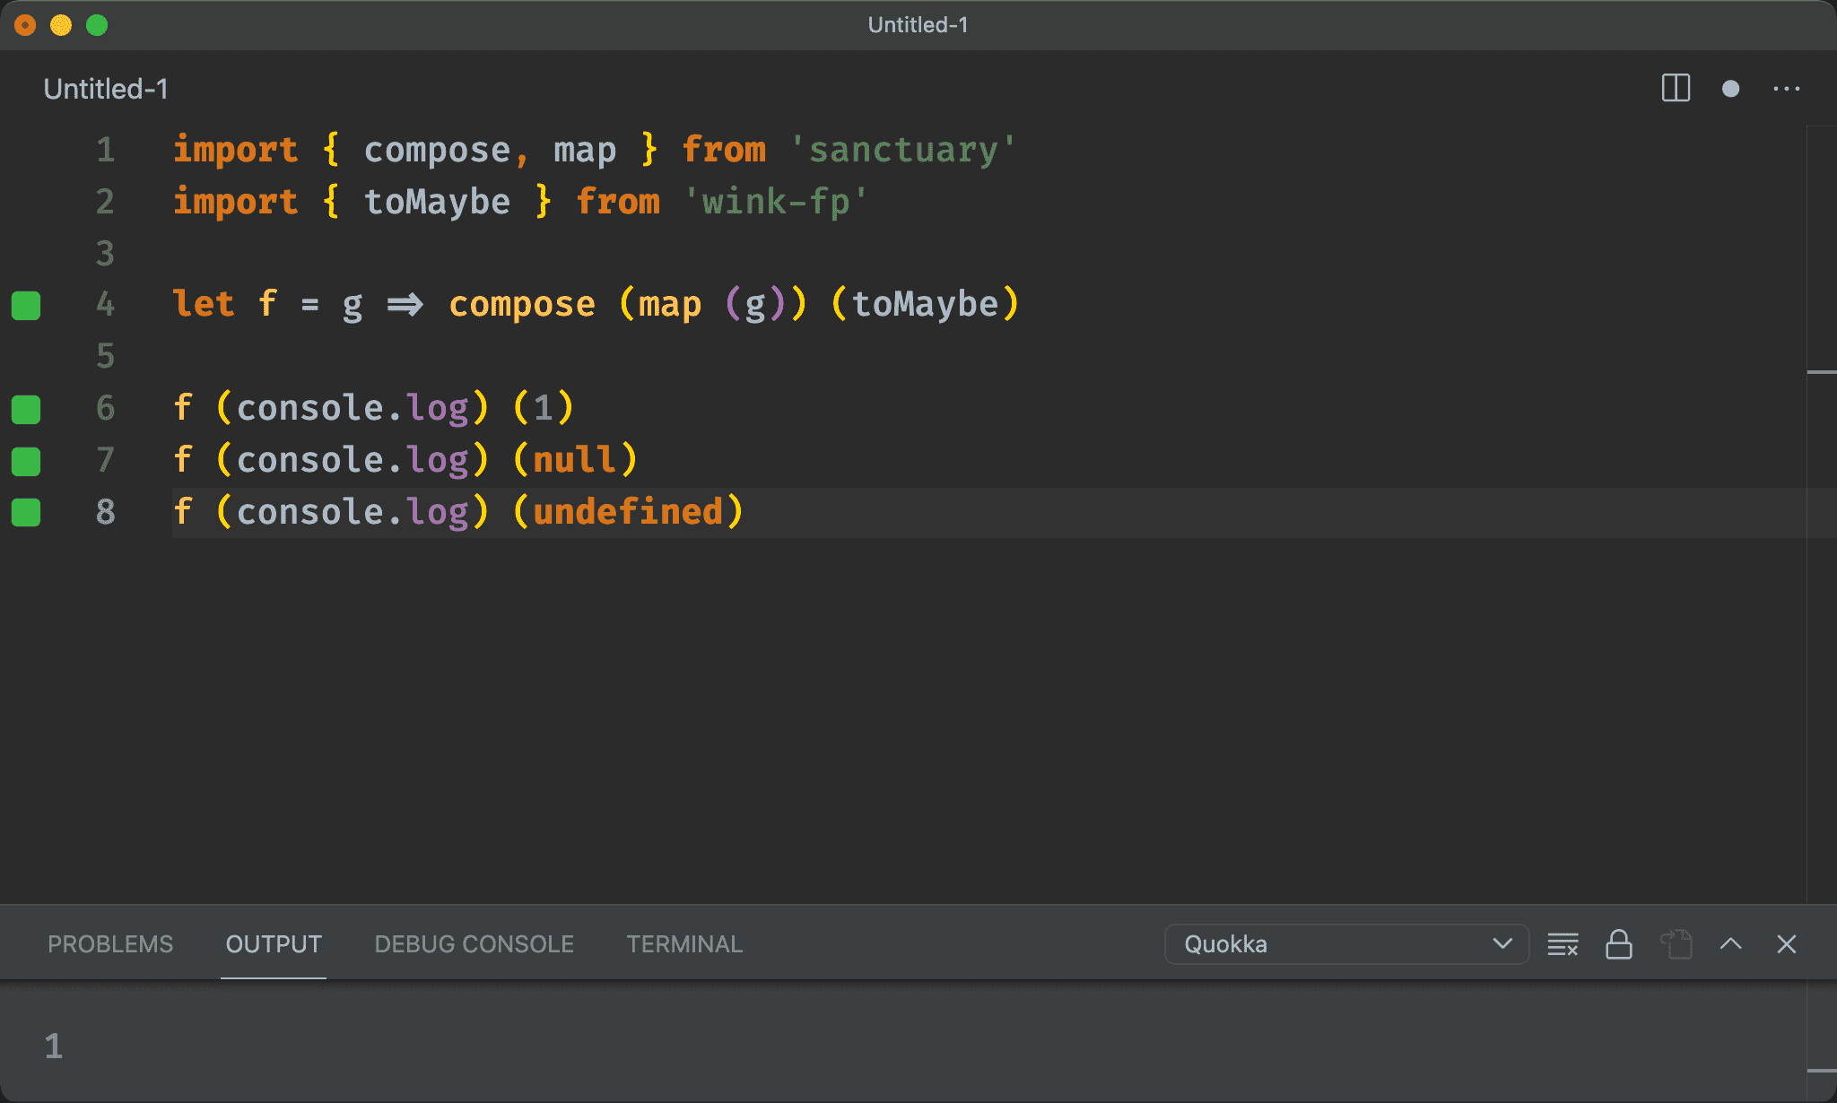Click the Quokka coverage marker on line 7
This screenshot has width=1837, height=1103.
tap(26, 461)
